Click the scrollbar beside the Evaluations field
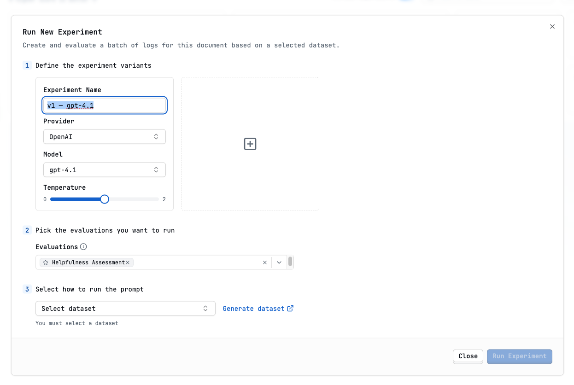Viewport: 574px width, 385px height. (x=290, y=262)
